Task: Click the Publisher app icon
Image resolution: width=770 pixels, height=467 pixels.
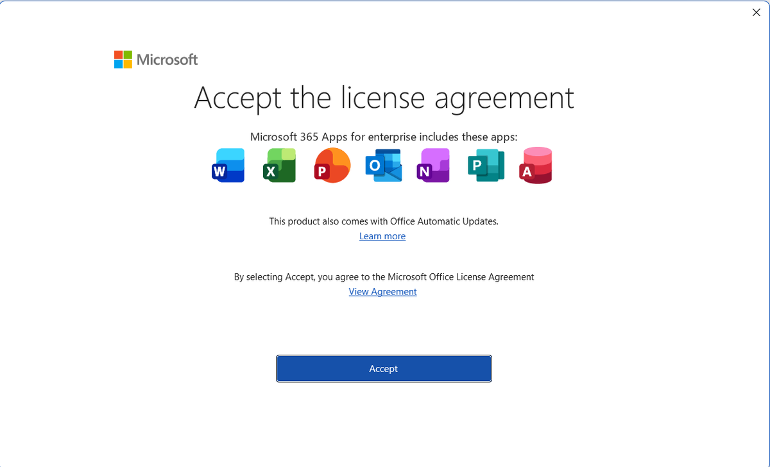Action: [486, 166]
